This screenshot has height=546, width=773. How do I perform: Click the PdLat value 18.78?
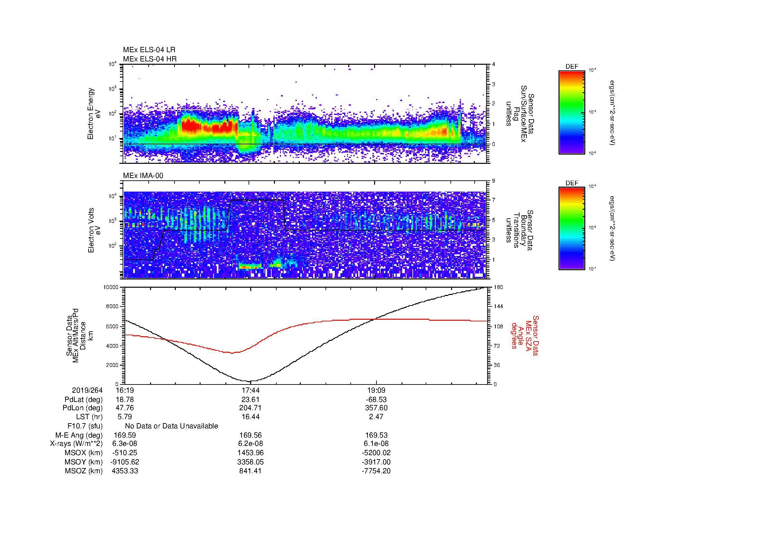pos(125,400)
